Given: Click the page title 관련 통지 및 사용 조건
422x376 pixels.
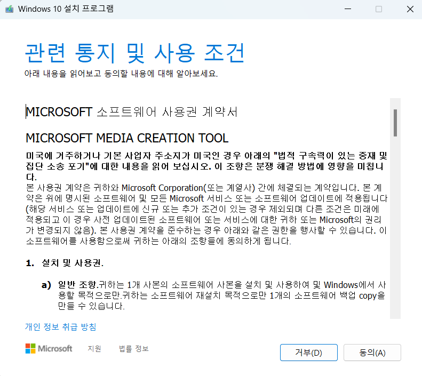Looking at the screenshot, I should coord(134,53).
